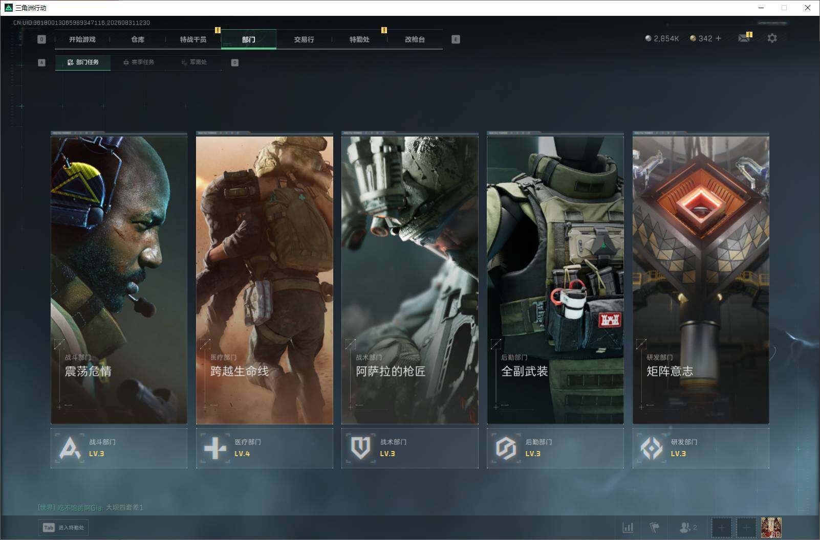Click the D key sub-tab hint icon
The height and width of the screenshot is (540, 820).
point(235,62)
